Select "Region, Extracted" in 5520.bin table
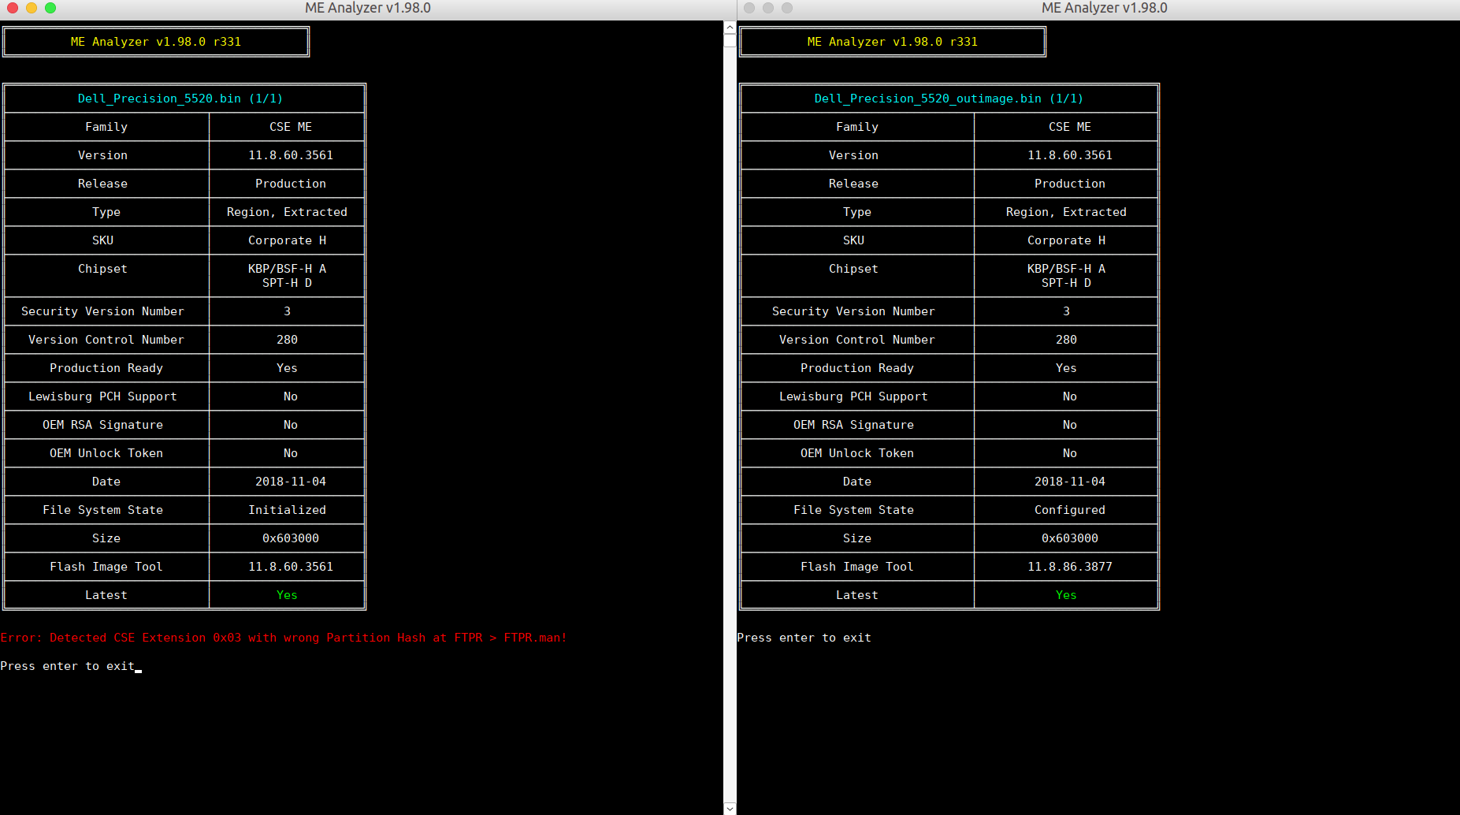1460x815 pixels. coord(287,212)
